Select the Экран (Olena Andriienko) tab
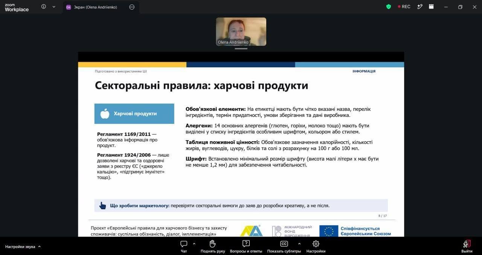This screenshot has height=255, width=482. (x=101, y=7)
